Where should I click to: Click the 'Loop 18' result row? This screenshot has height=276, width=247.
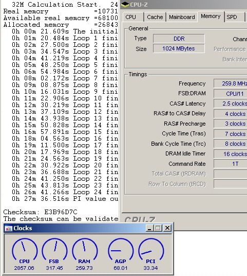pyautogui.click(x=65, y=152)
